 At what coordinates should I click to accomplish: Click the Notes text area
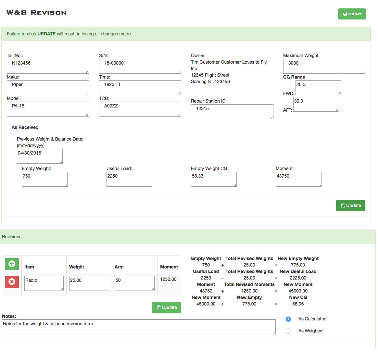[x=139, y=327]
